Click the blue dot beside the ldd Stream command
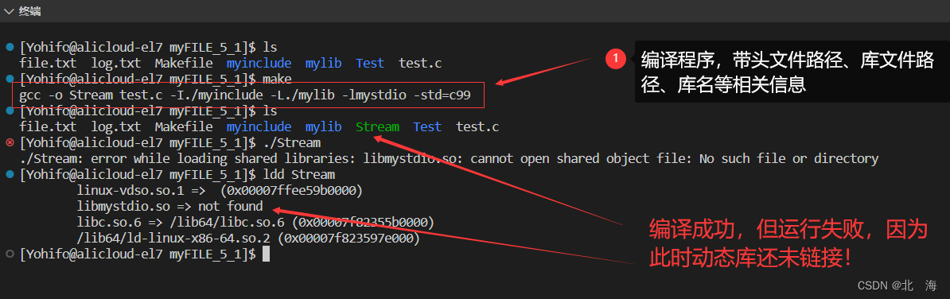 pyautogui.click(x=9, y=175)
